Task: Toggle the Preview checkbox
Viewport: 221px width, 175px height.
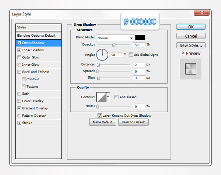Action: 183,53
